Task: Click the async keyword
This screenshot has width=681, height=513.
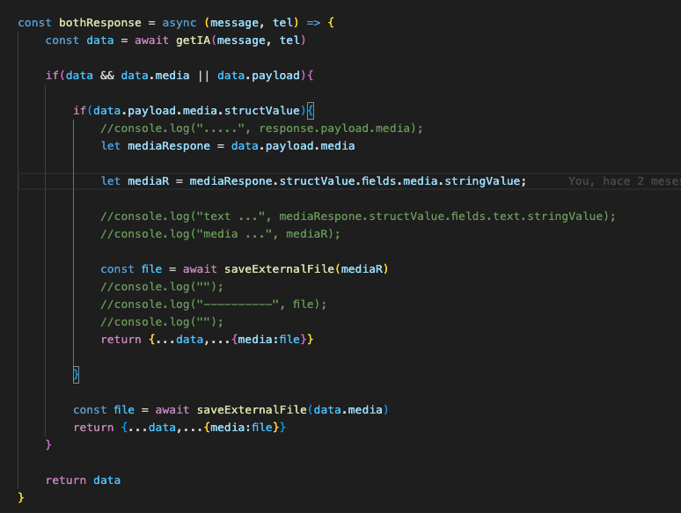Action: click(x=179, y=23)
